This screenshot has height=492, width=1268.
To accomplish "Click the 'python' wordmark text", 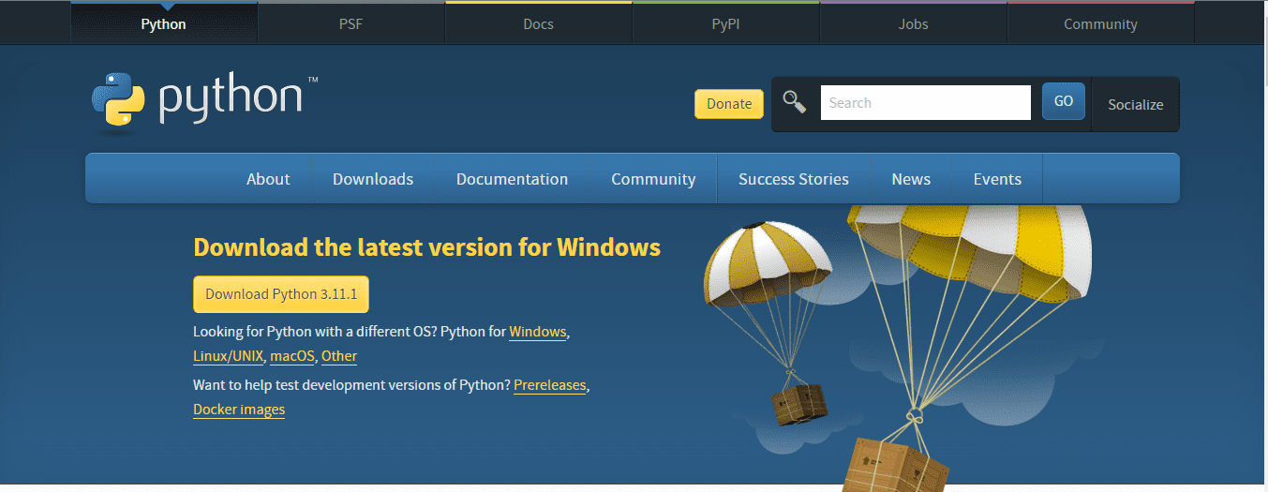I will 231,99.
